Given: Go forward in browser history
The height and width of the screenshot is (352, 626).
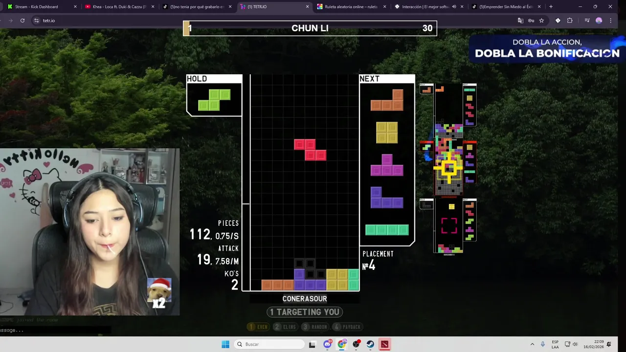Looking at the screenshot, I should [11, 21].
